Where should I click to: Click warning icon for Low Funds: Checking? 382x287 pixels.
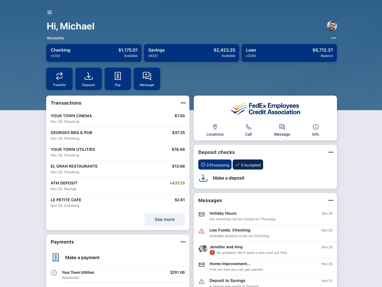[201, 231]
